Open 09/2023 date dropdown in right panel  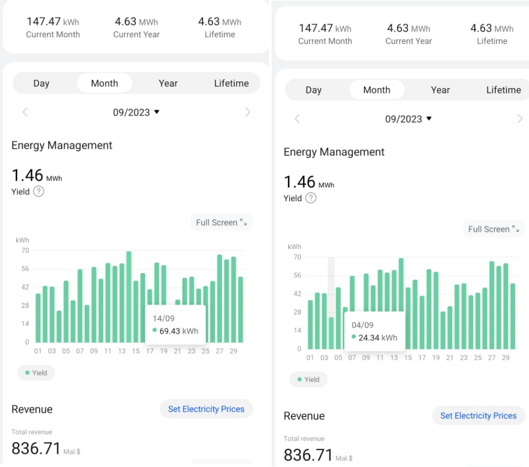click(408, 119)
